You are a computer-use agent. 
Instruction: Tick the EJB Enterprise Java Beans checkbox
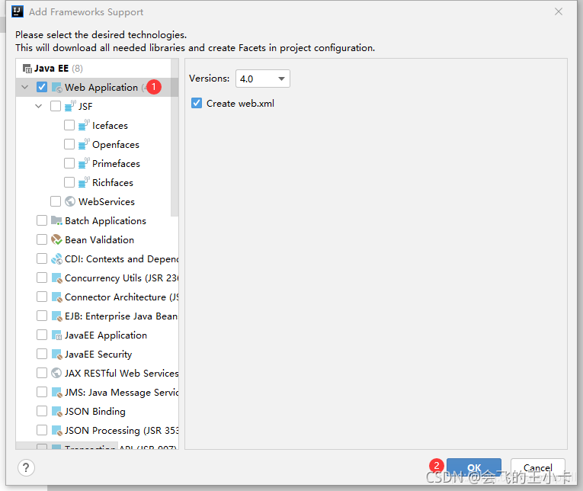point(42,316)
